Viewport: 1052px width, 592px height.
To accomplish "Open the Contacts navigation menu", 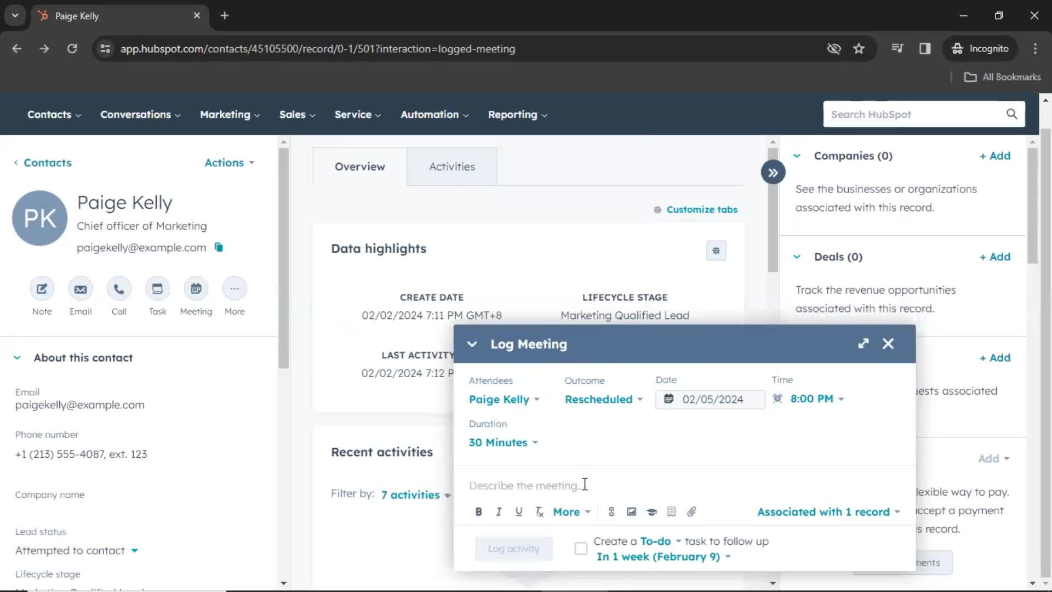I will 54,115.
